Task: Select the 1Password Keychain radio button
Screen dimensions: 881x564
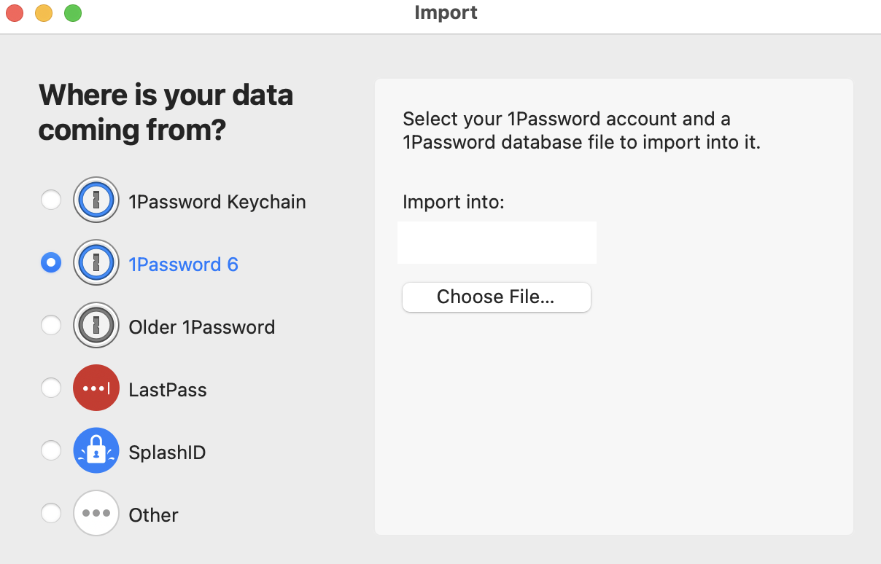Action: point(50,200)
